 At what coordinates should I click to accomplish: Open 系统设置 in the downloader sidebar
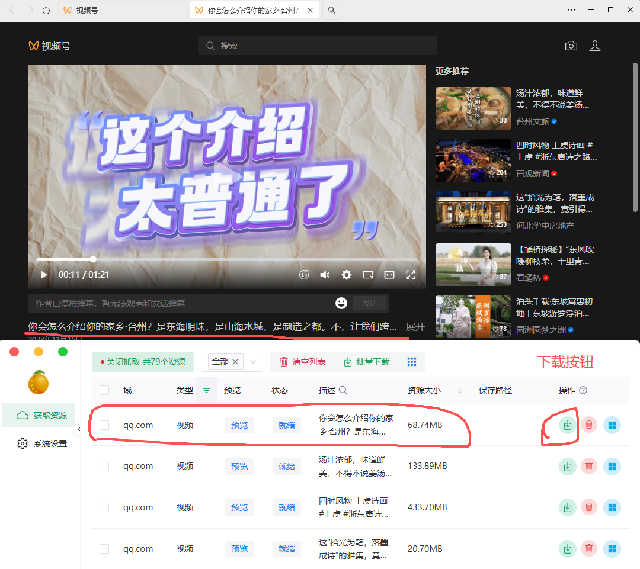pyautogui.click(x=39, y=443)
